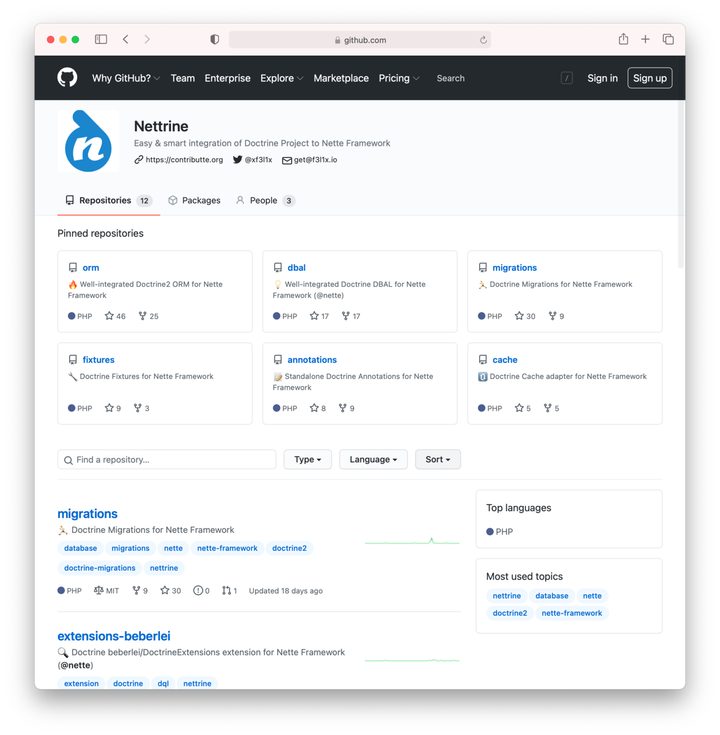Select the nette-framework tag under migrations
720x735 pixels.
click(227, 548)
